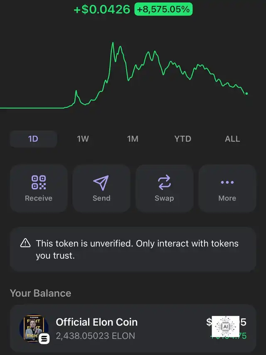Screen dimensions: 266x355
Task: Show the ALL time chart range
Action: click(232, 139)
